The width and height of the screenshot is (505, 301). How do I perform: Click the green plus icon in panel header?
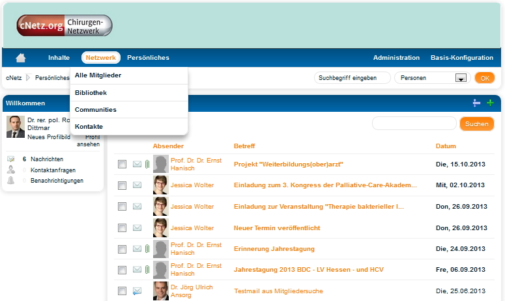click(x=491, y=103)
